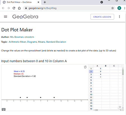Select spreadsheet column B header
This screenshot has height=115, width=126.
tap(106, 66)
